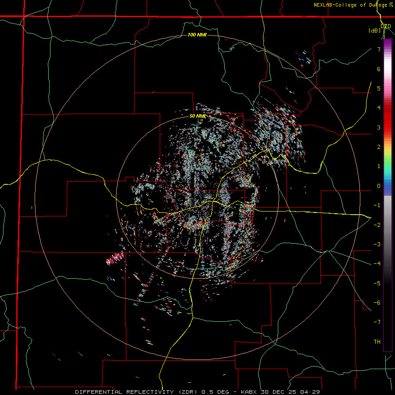Click the -2 value on the color scale

point(377,225)
